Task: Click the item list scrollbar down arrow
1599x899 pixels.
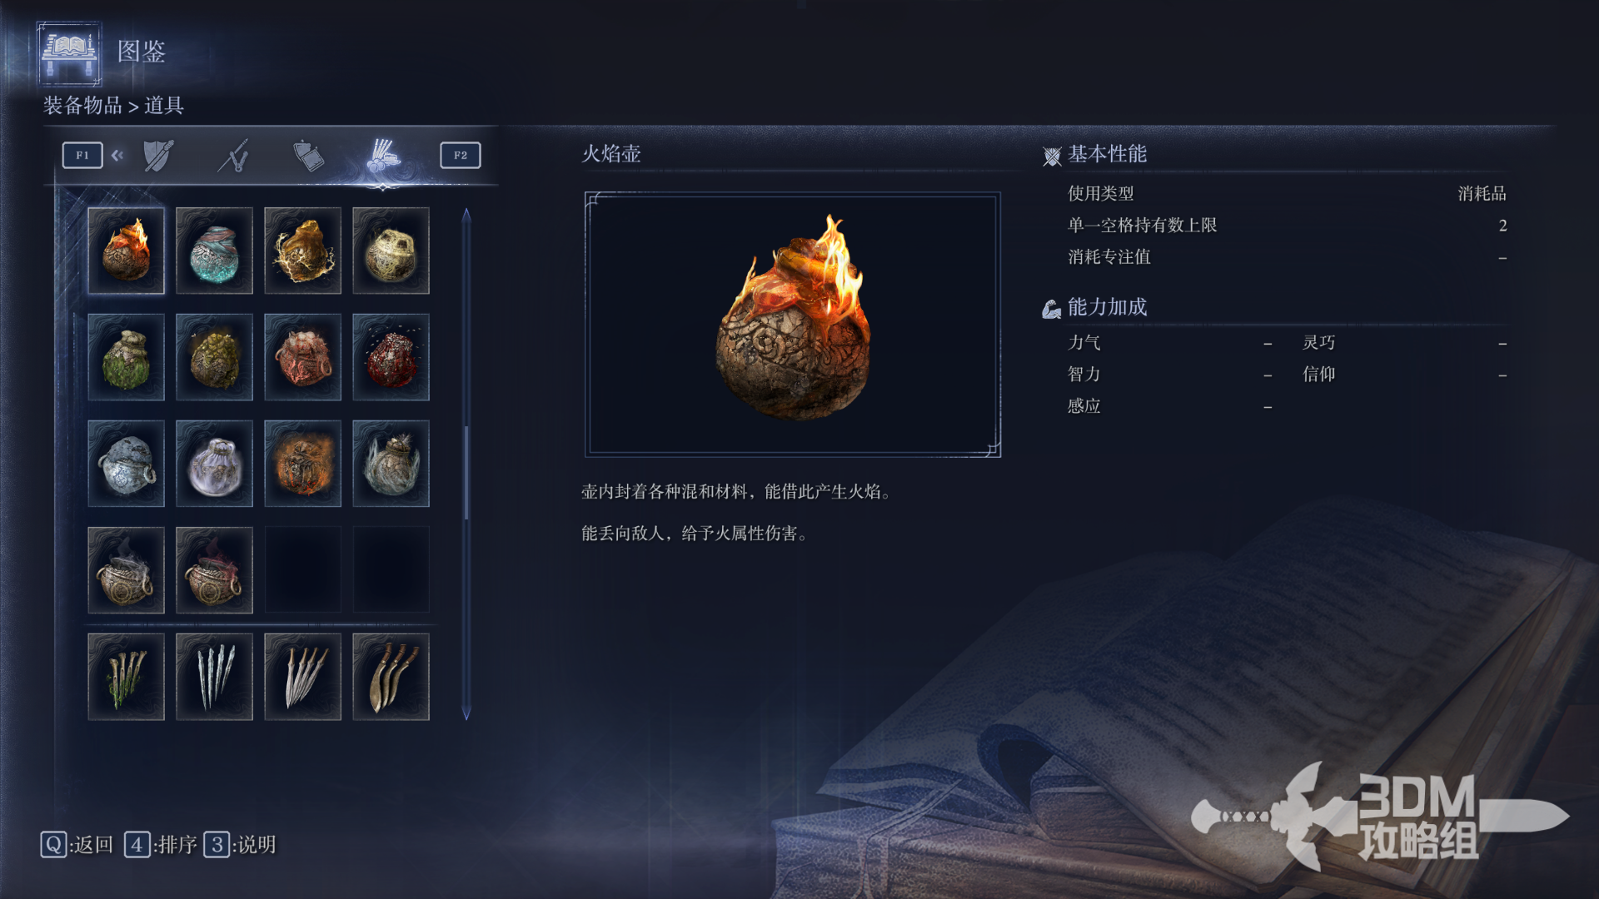Action: [x=466, y=713]
